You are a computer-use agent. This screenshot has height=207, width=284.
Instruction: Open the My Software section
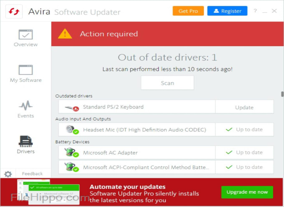pyautogui.click(x=26, y=74)
